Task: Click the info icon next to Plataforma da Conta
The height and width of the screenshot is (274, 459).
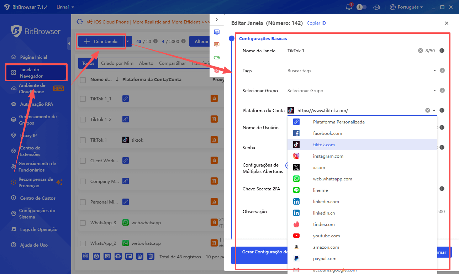Action: tap(442, 110)
